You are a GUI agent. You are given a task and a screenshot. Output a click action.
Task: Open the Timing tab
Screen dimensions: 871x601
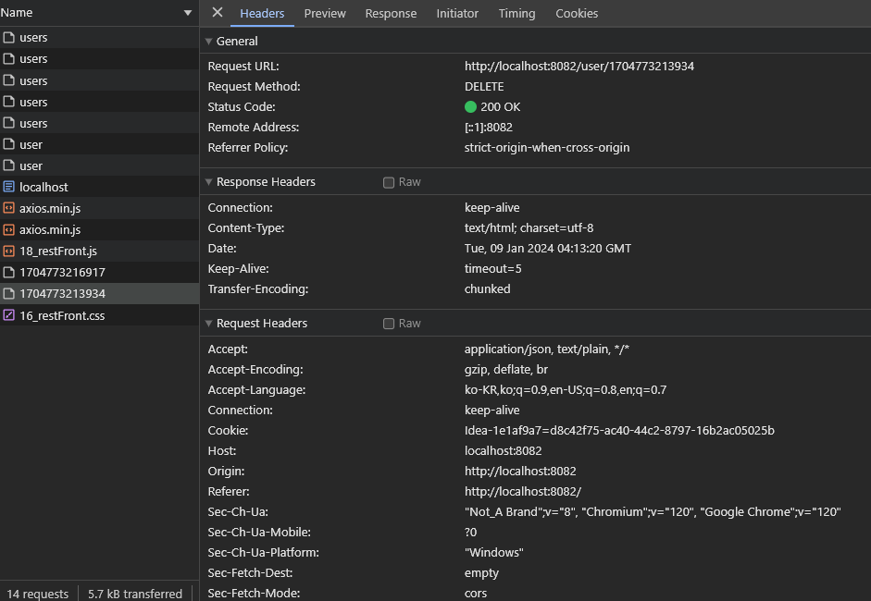coord(516,13)
